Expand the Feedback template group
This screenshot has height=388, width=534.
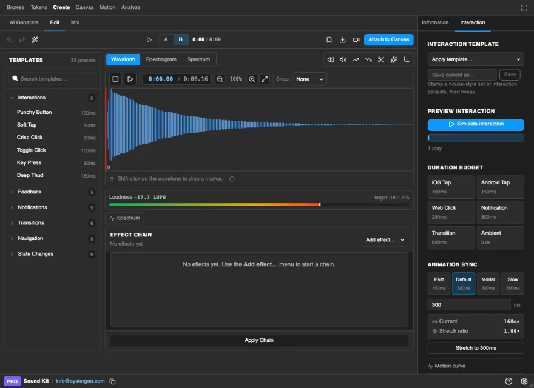click(x=52, y=192)
